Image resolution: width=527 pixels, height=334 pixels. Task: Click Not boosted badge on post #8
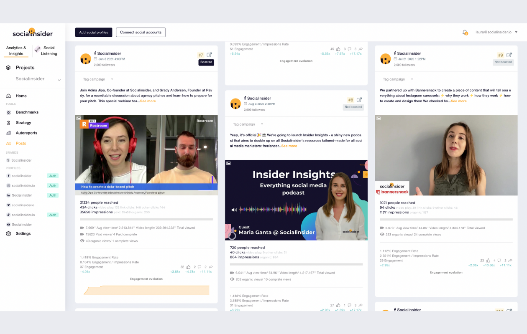click(353, 107)
